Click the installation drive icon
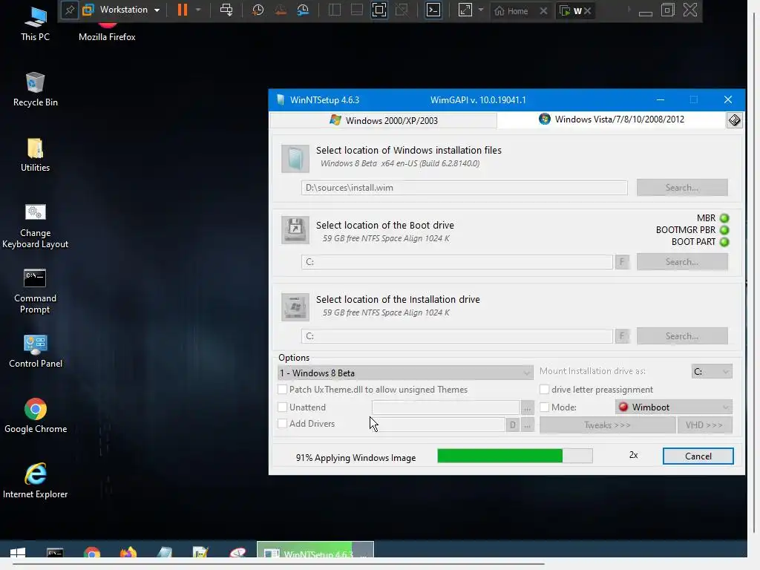The width and height of the screenshot is (760, 570). [295, 307]
